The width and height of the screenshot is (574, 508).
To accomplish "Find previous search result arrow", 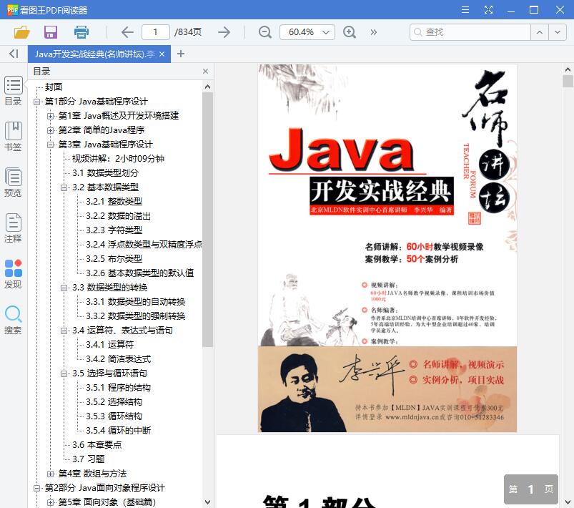I will click(x=540, y=32).
